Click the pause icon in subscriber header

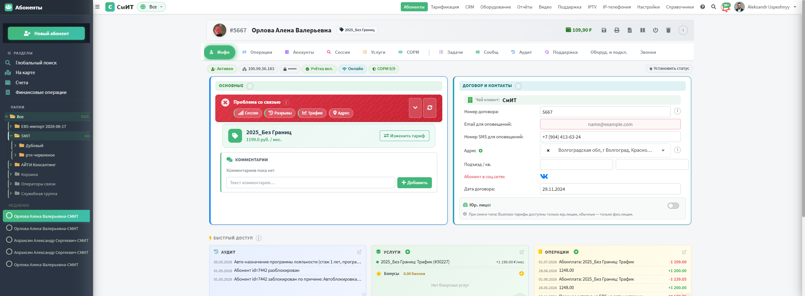642,30
